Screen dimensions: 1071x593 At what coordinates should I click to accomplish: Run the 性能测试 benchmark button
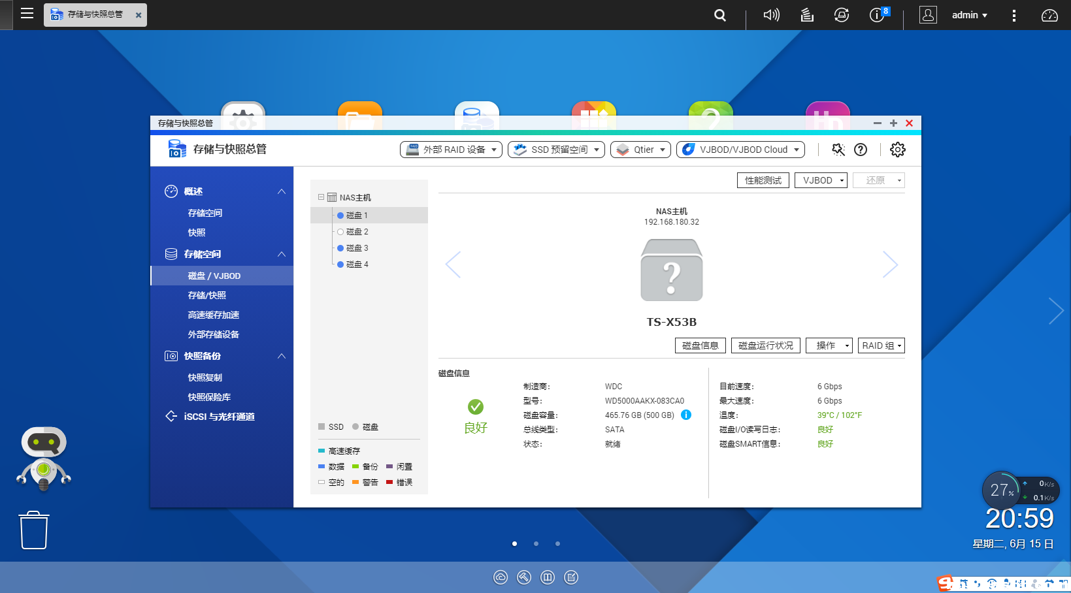click(763, 180)
